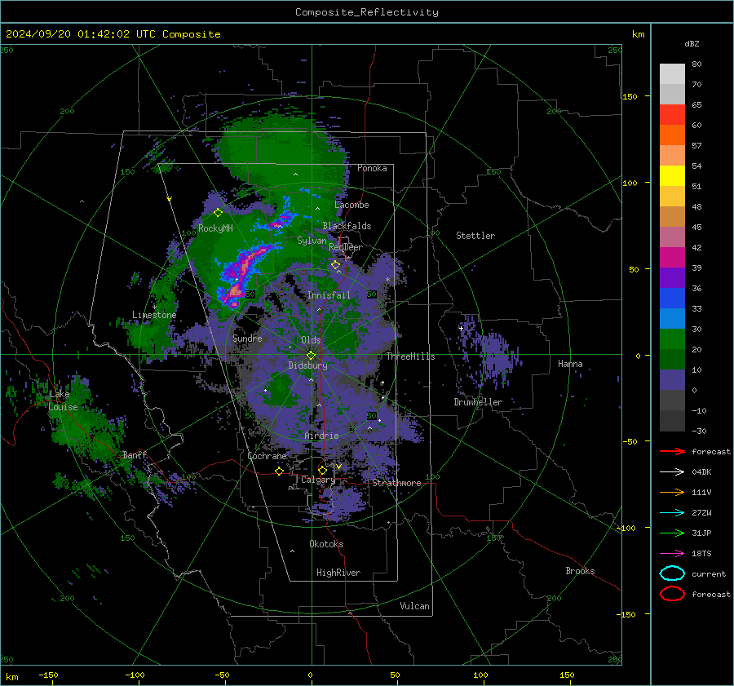734x686 pixels.
Task: Click the '-100' label on the bottom axis
Action: click(x=135, y=675)
